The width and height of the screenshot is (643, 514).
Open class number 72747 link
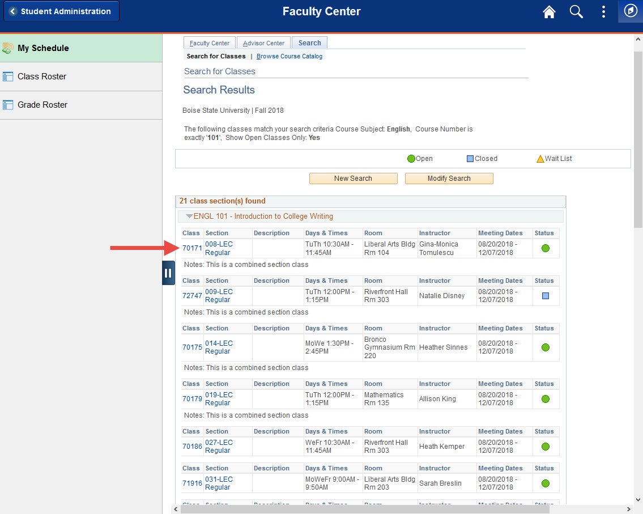pyautogui.click(x=192, y=296)
